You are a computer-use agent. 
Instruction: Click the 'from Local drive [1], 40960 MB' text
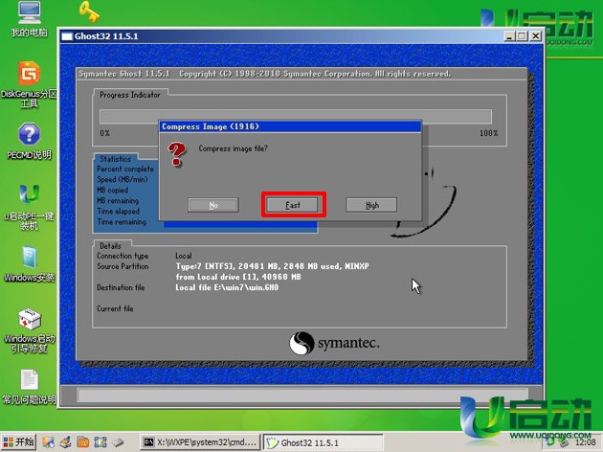click(238, 277)
